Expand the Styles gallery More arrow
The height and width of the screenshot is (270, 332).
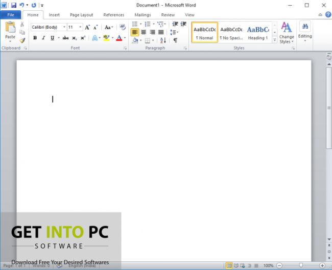pyautogui.click(x=275, y=40)
